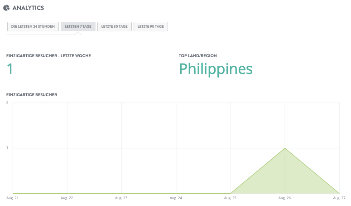Click the Aug. 26 axis label

tap(285, 198)
